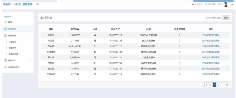Select the name cell 甘老师
Viewport: 236px width, 98px height.
(51, 63)
